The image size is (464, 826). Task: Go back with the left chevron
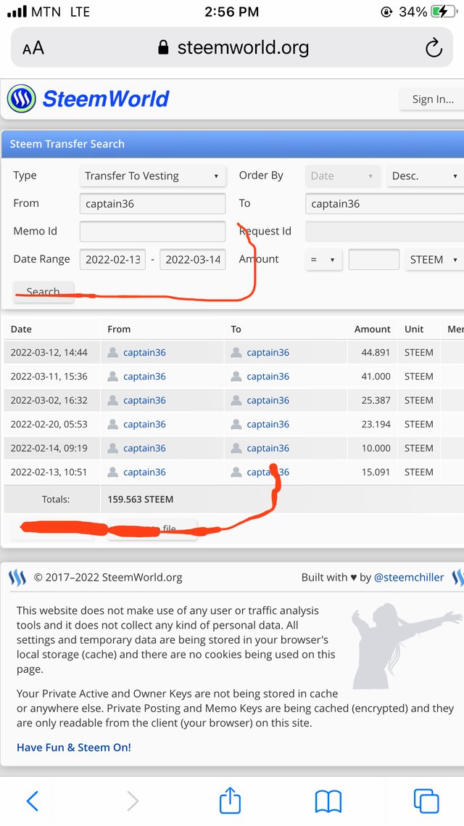32,801
